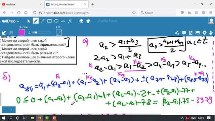Close the IDroo board tab
Image resolution: width=215 pixels, height=121 pixels.
point(85,4)
